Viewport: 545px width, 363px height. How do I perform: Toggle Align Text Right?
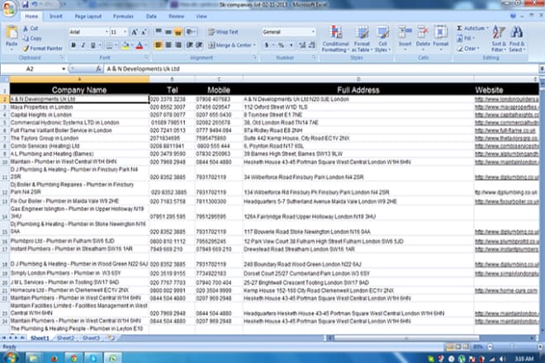coord(178,45)
